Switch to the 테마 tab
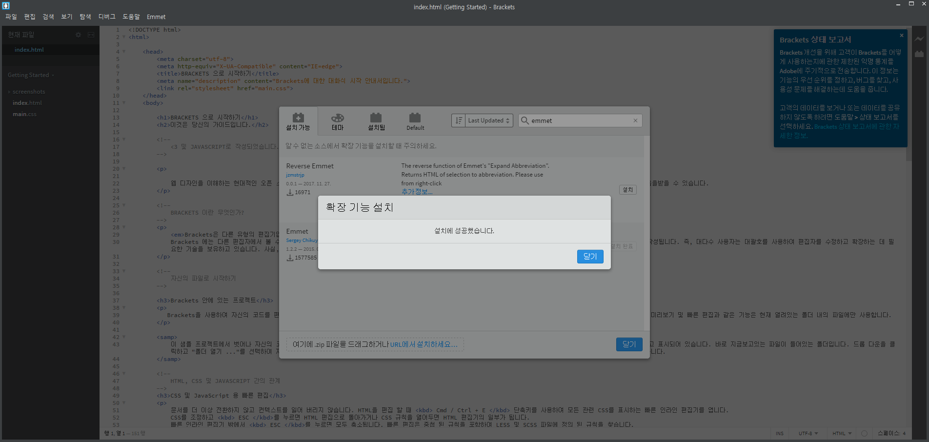The height and width of the screenshot is (442, 929). 338,121
